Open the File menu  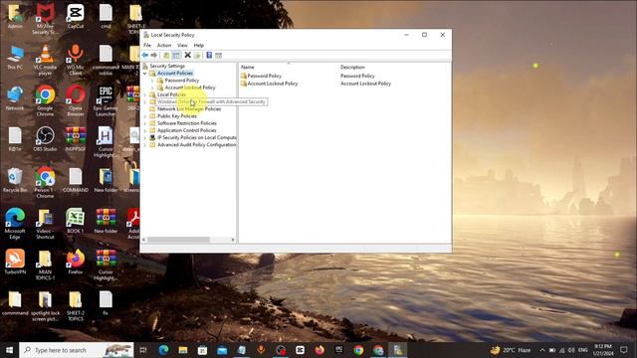coord(147,45)
